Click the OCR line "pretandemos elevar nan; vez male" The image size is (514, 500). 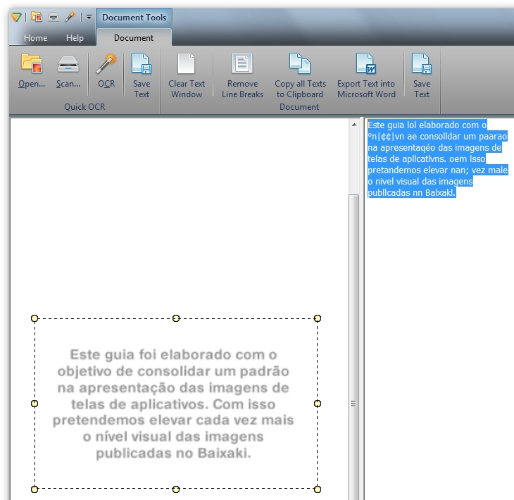click(x=438, y=170)
